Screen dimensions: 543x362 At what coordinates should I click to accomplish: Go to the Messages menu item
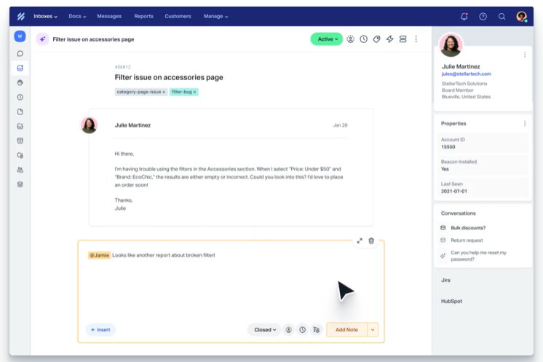[109, 16]
